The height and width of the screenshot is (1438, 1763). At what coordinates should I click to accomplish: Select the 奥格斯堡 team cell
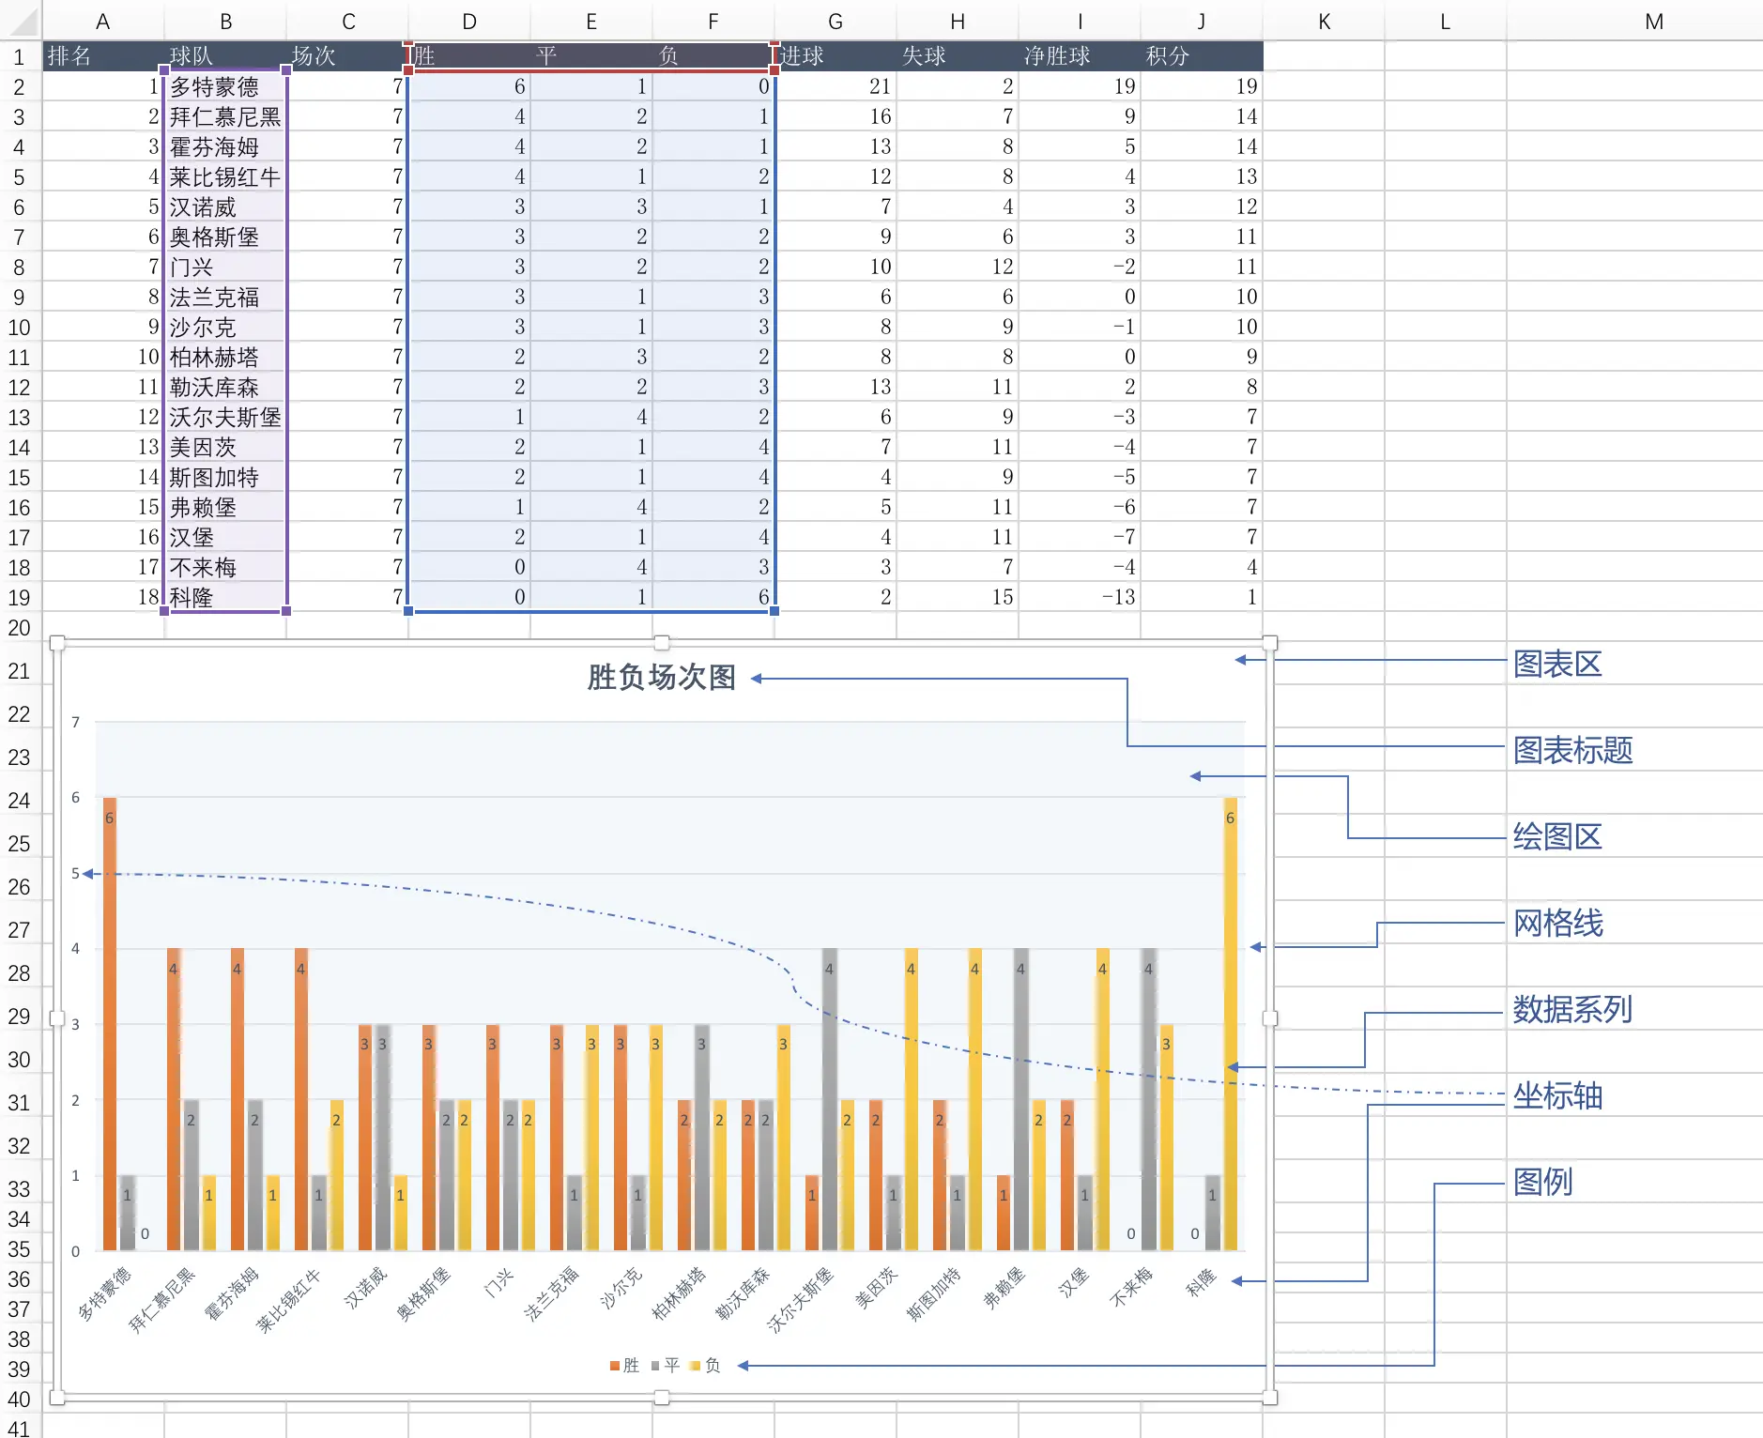click(225, 237)
